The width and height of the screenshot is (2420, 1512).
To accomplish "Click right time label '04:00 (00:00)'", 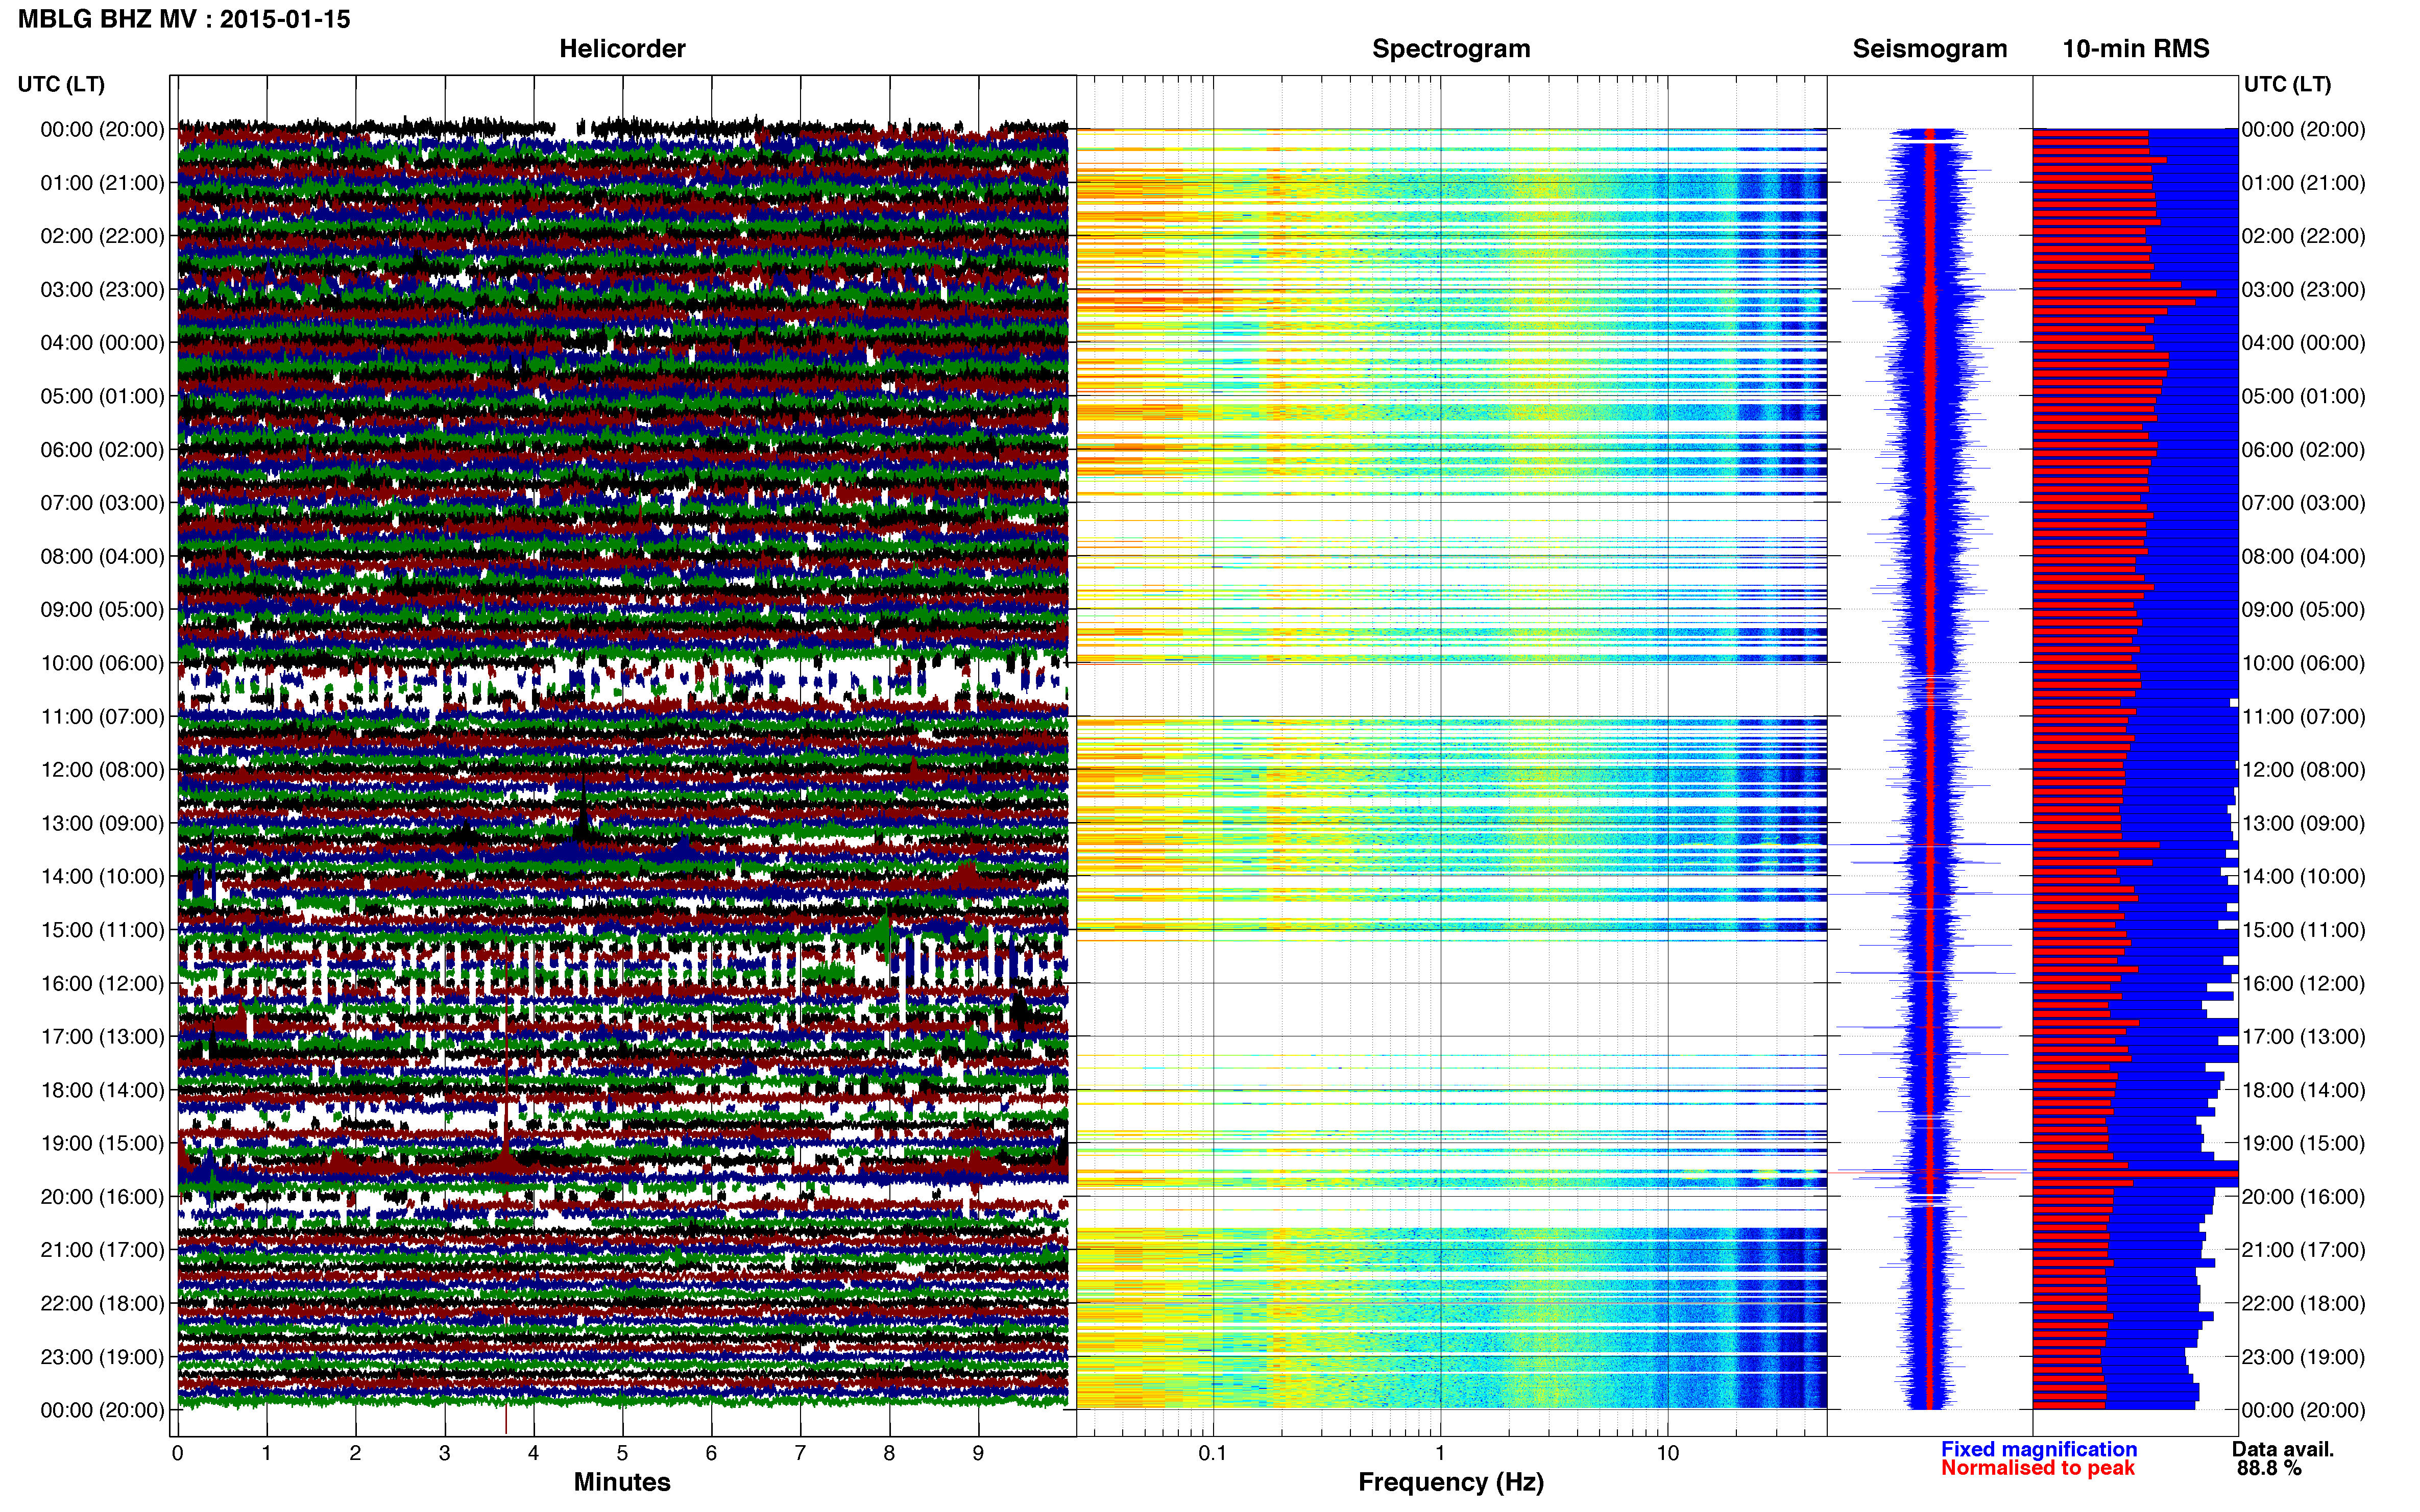I will [x=2303, y=343].
